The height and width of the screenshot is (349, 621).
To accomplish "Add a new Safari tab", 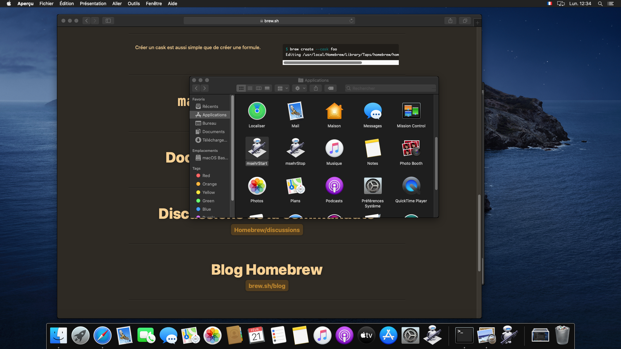I will [477, 23].
